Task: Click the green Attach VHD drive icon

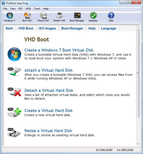Action: (x=14, y=72)
